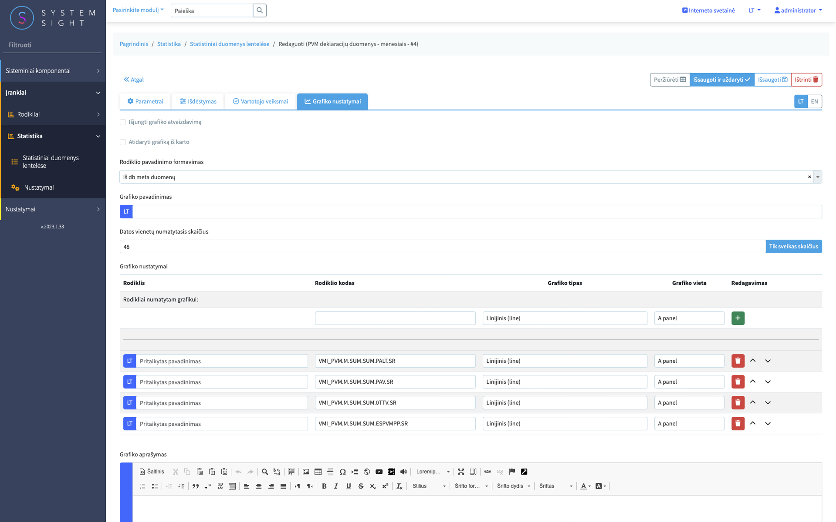Open 'Rodiklio pavadinimo formavimas' dropdown arrow
This screenshot has height=522, width=836.
[x=818, y=177]
